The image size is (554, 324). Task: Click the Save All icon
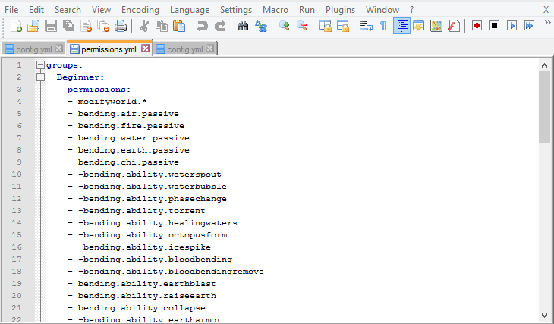68,26
